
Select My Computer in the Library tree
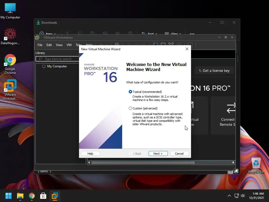pyautogui.click(x=55, y=66)
